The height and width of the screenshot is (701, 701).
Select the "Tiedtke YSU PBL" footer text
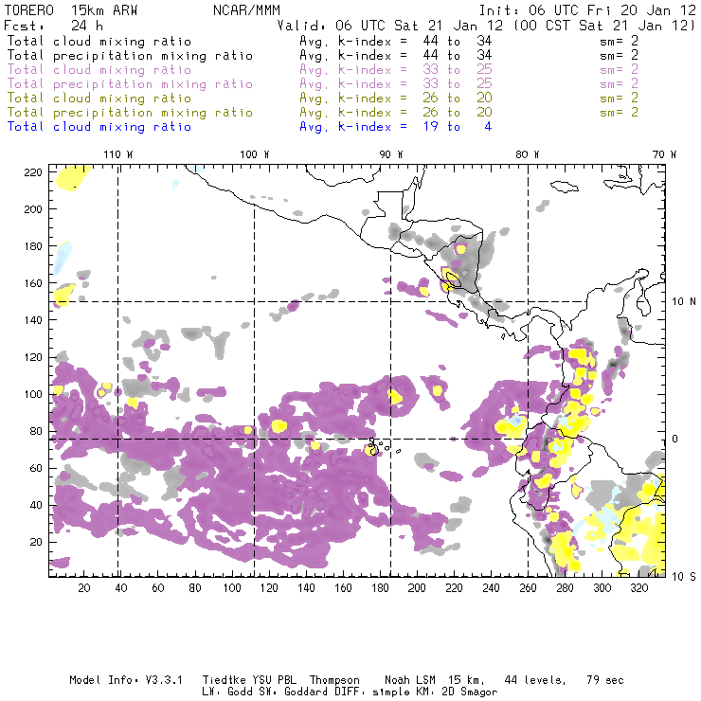click(x=249, y=680)
